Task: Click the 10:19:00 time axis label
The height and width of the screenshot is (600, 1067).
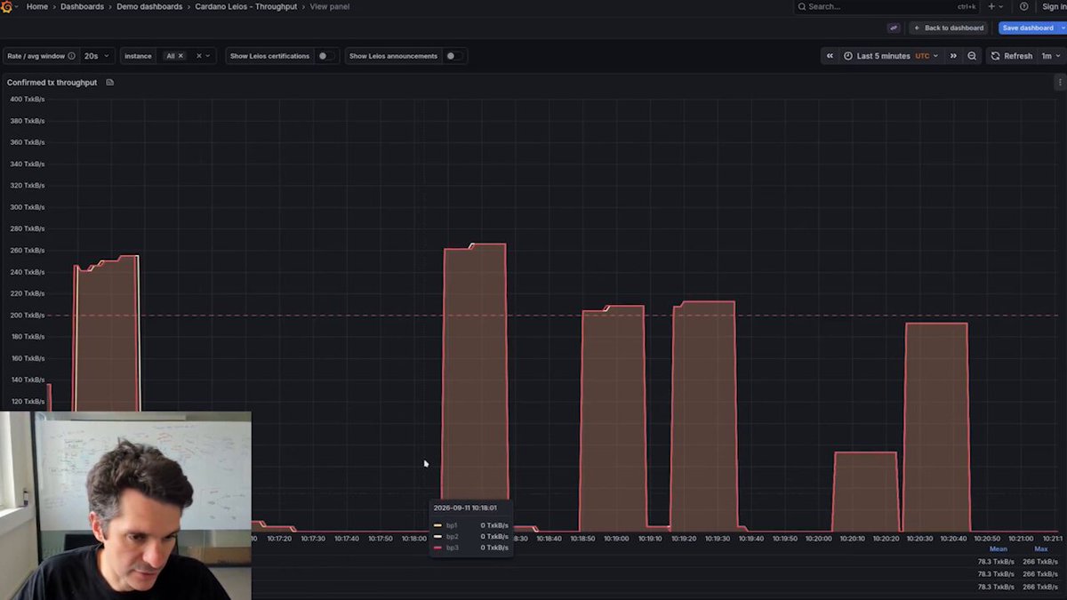Action: [x=616, y=539]
